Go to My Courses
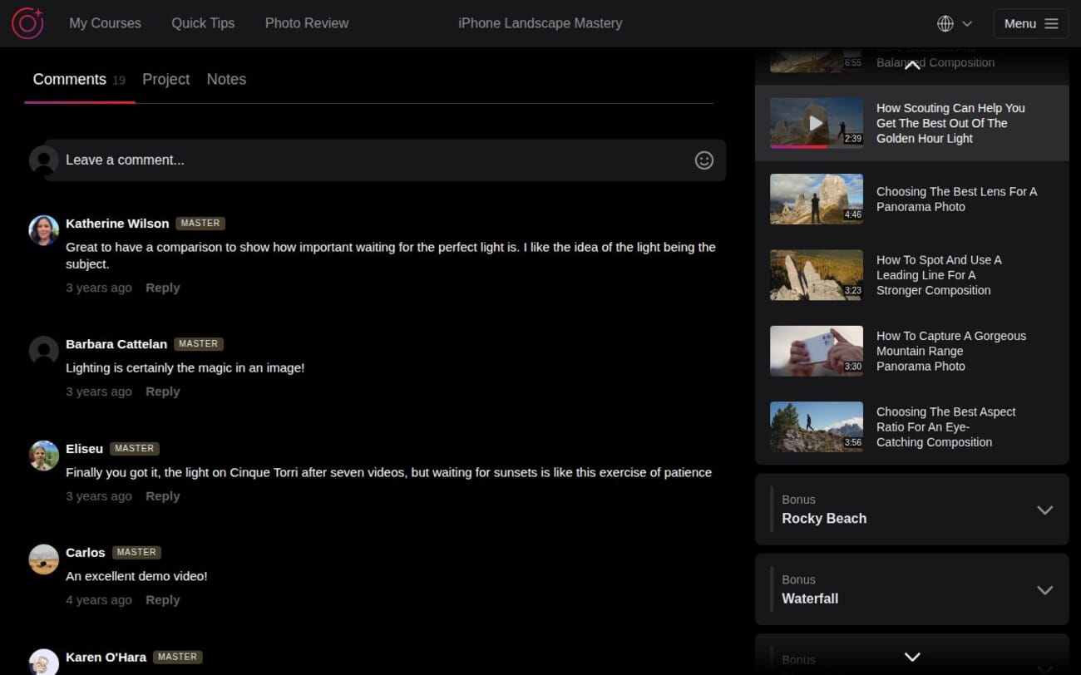 (x=105, y=22)
